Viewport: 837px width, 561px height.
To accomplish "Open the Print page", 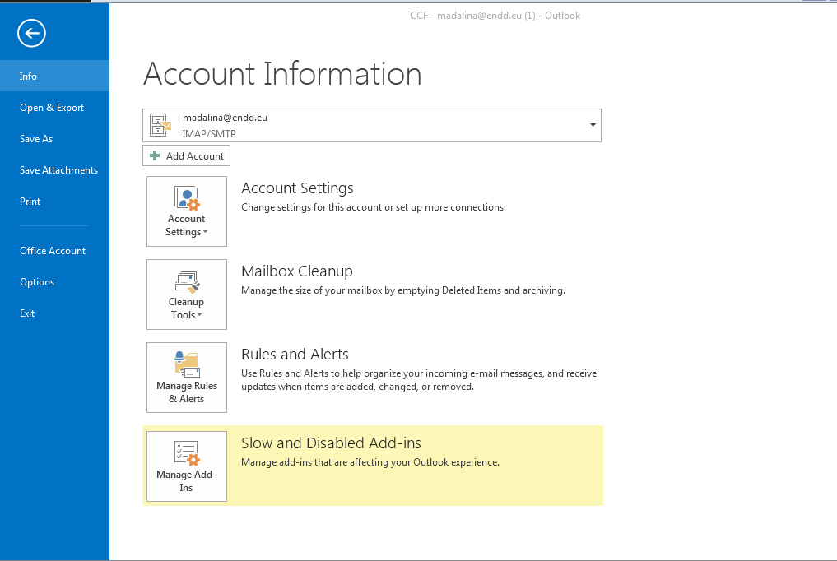I will (30, 202).
